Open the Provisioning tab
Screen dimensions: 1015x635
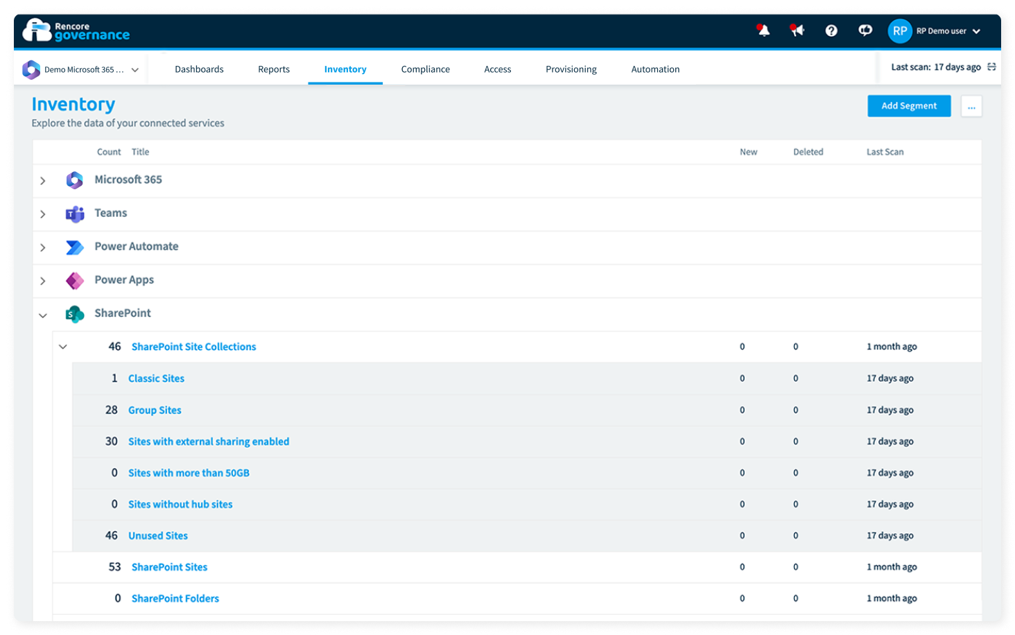pos(571,69)
